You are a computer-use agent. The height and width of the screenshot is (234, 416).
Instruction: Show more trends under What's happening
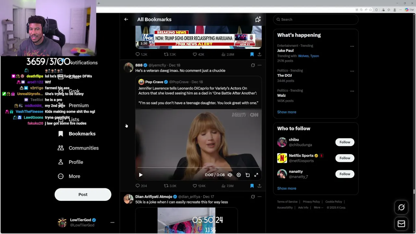287,112
